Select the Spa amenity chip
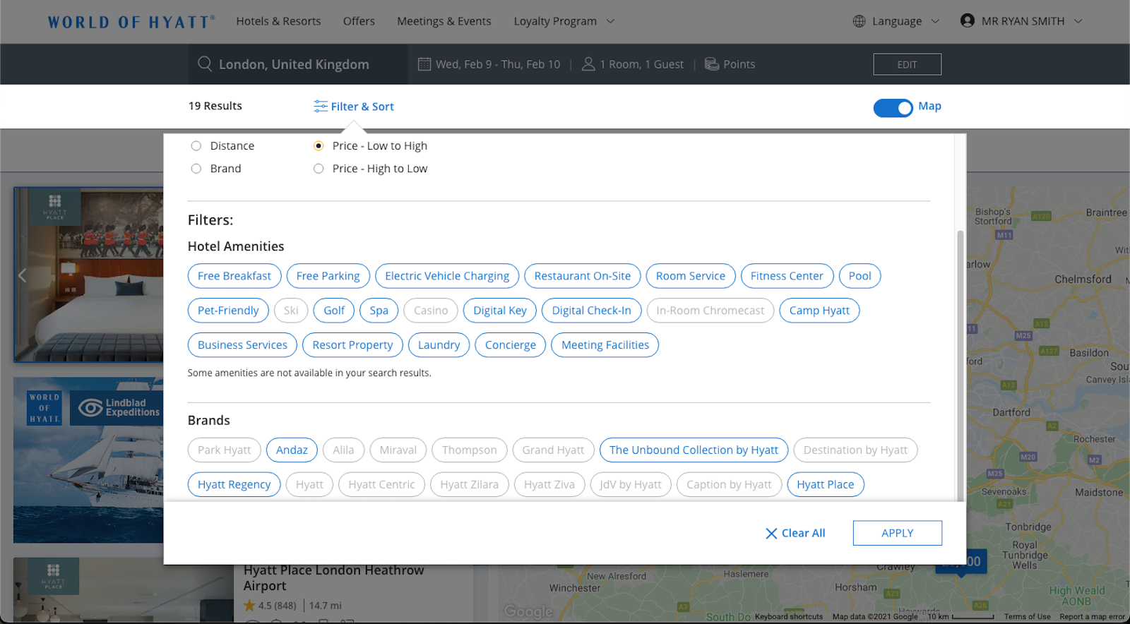Viewport: 1130px width, 624px height. [379, 311]
